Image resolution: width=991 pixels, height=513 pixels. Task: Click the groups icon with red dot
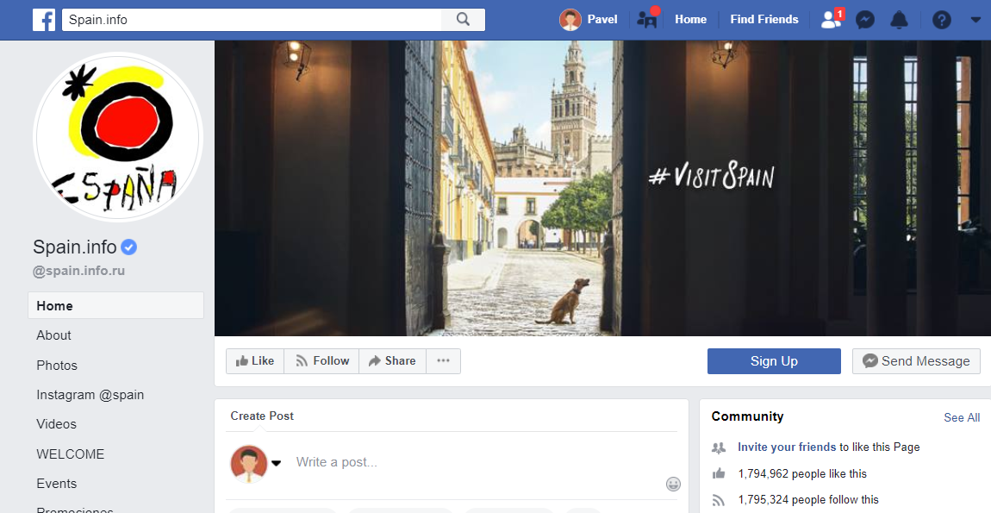click(647, 20)
